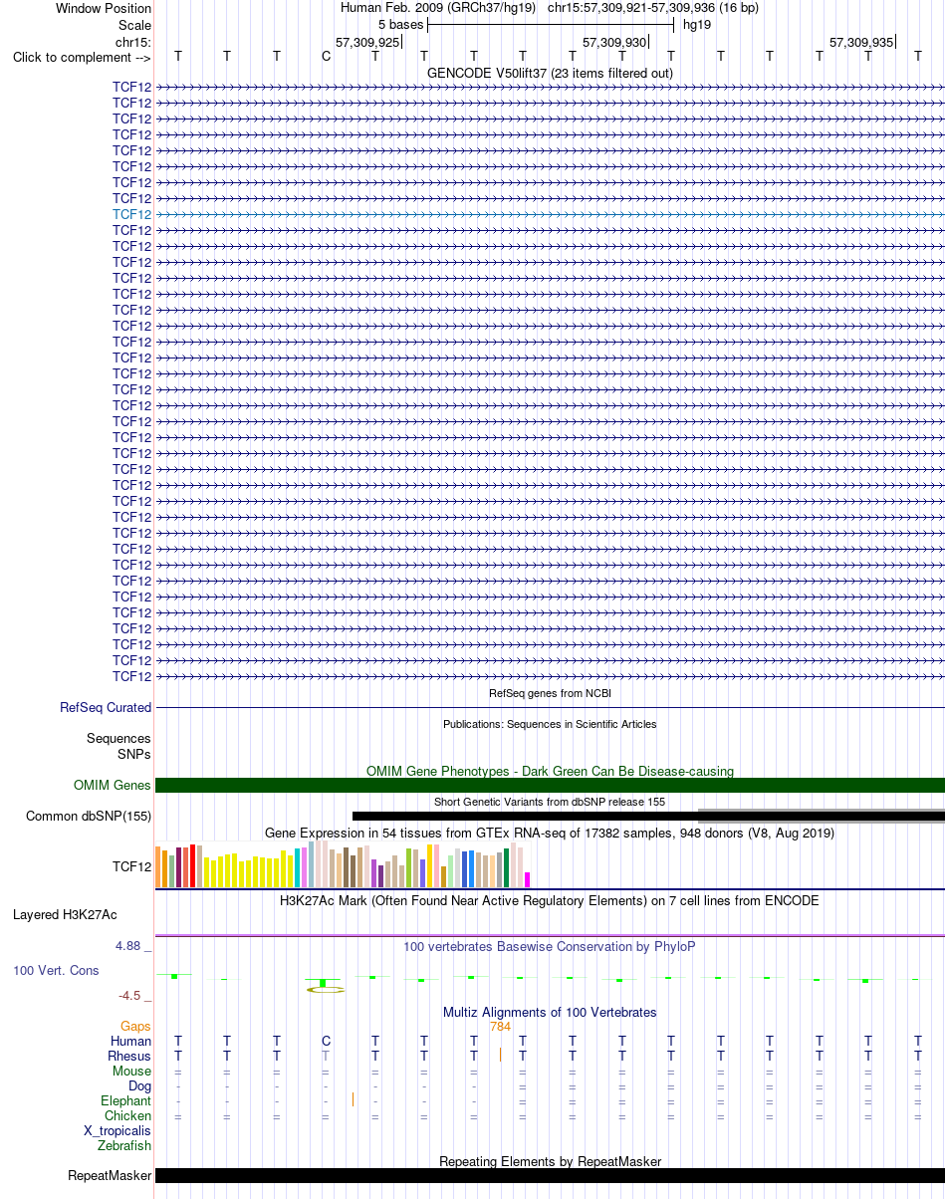Click the Gaps label in Multiz alignment
The image size is (946, 1199).
tap(135, 1026)
